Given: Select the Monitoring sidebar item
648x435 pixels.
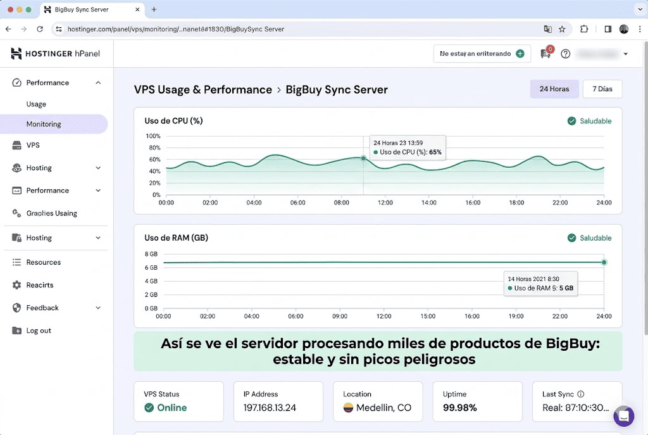Looking at the screenshot, I should [54, 124].
